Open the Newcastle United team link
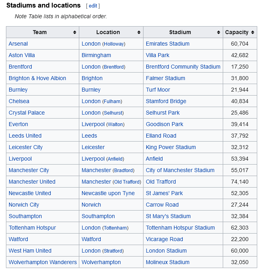 [30, 193]
